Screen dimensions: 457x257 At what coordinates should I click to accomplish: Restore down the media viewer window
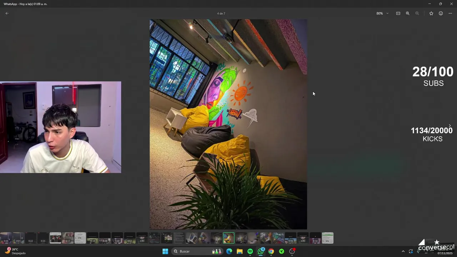coord(441,4)
